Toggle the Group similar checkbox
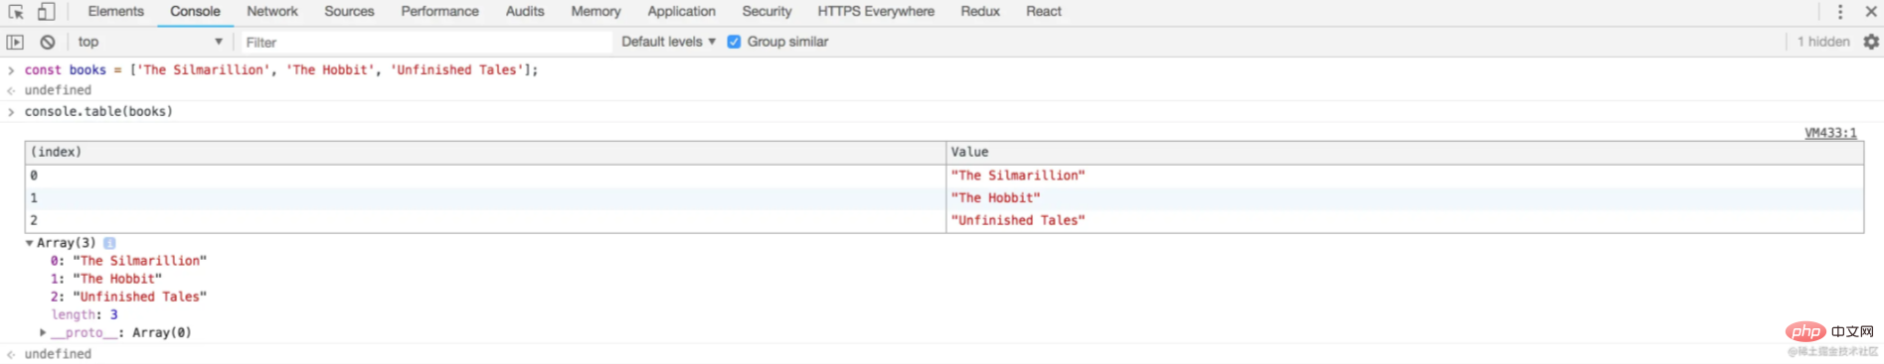 point(734,42)
